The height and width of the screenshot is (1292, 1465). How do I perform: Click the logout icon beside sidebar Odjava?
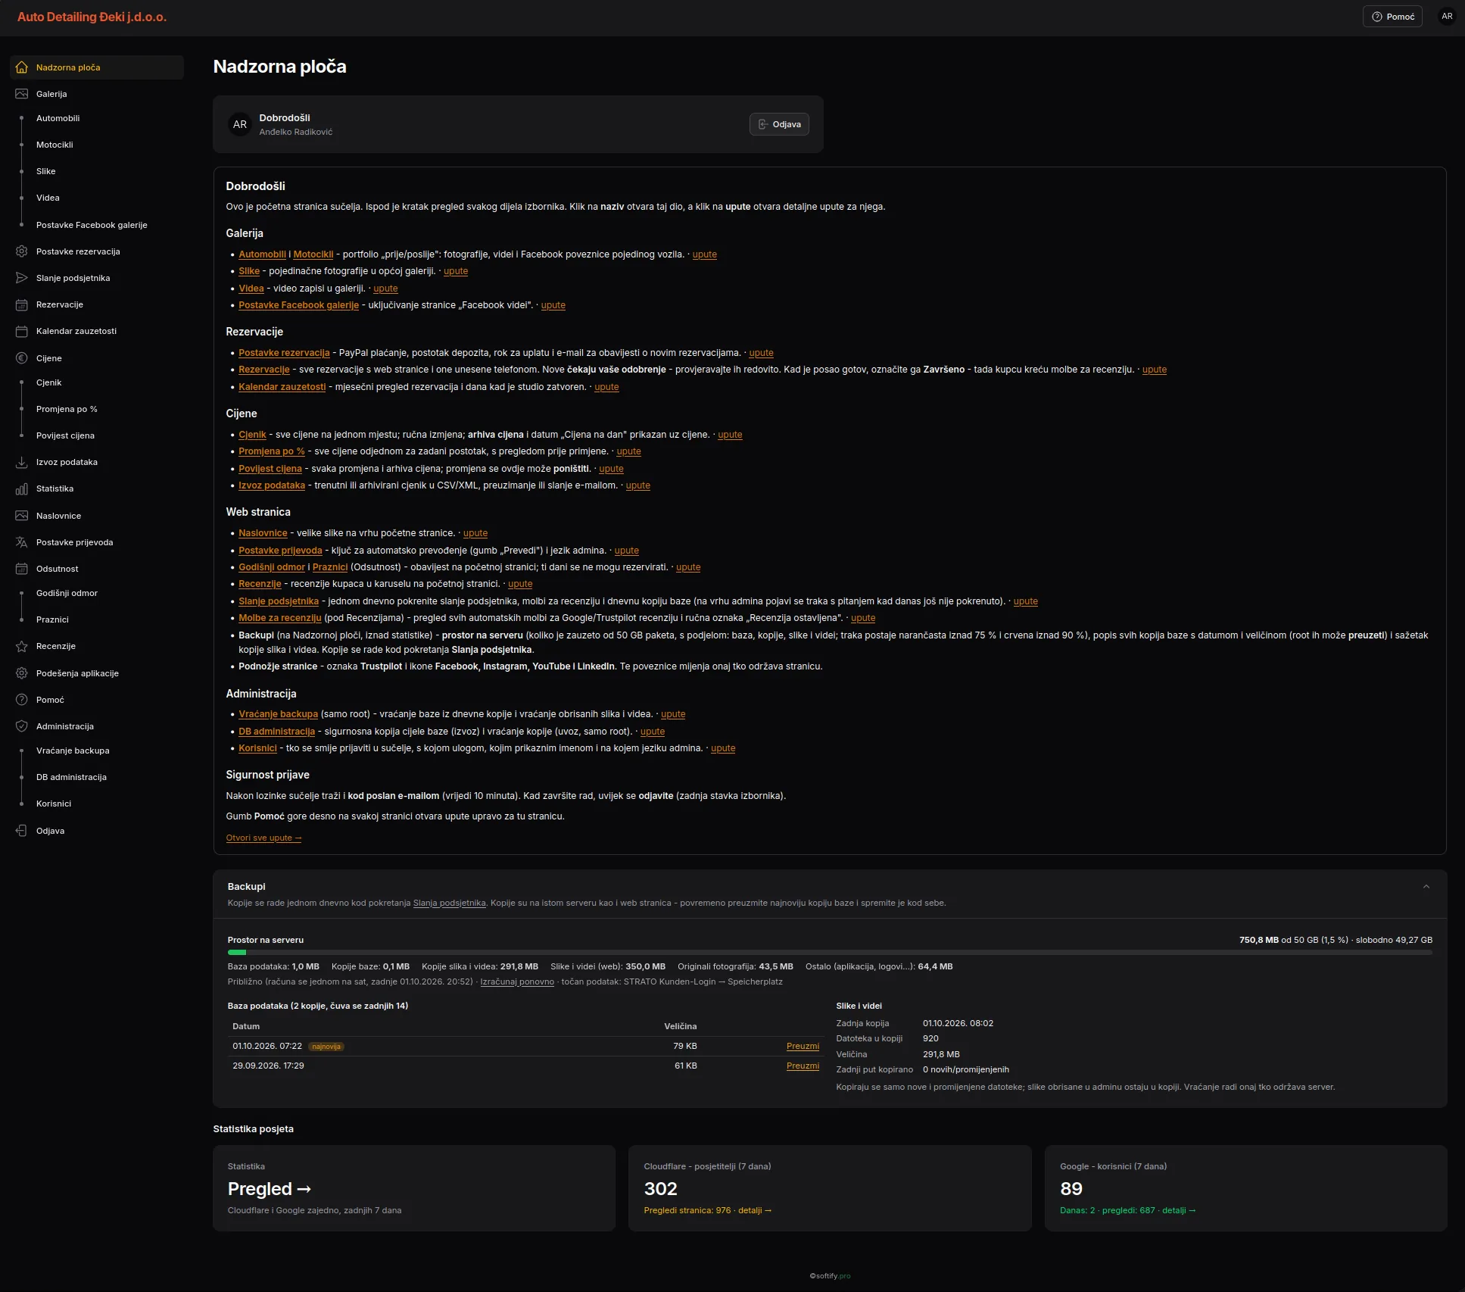click(x=22, y=831)
